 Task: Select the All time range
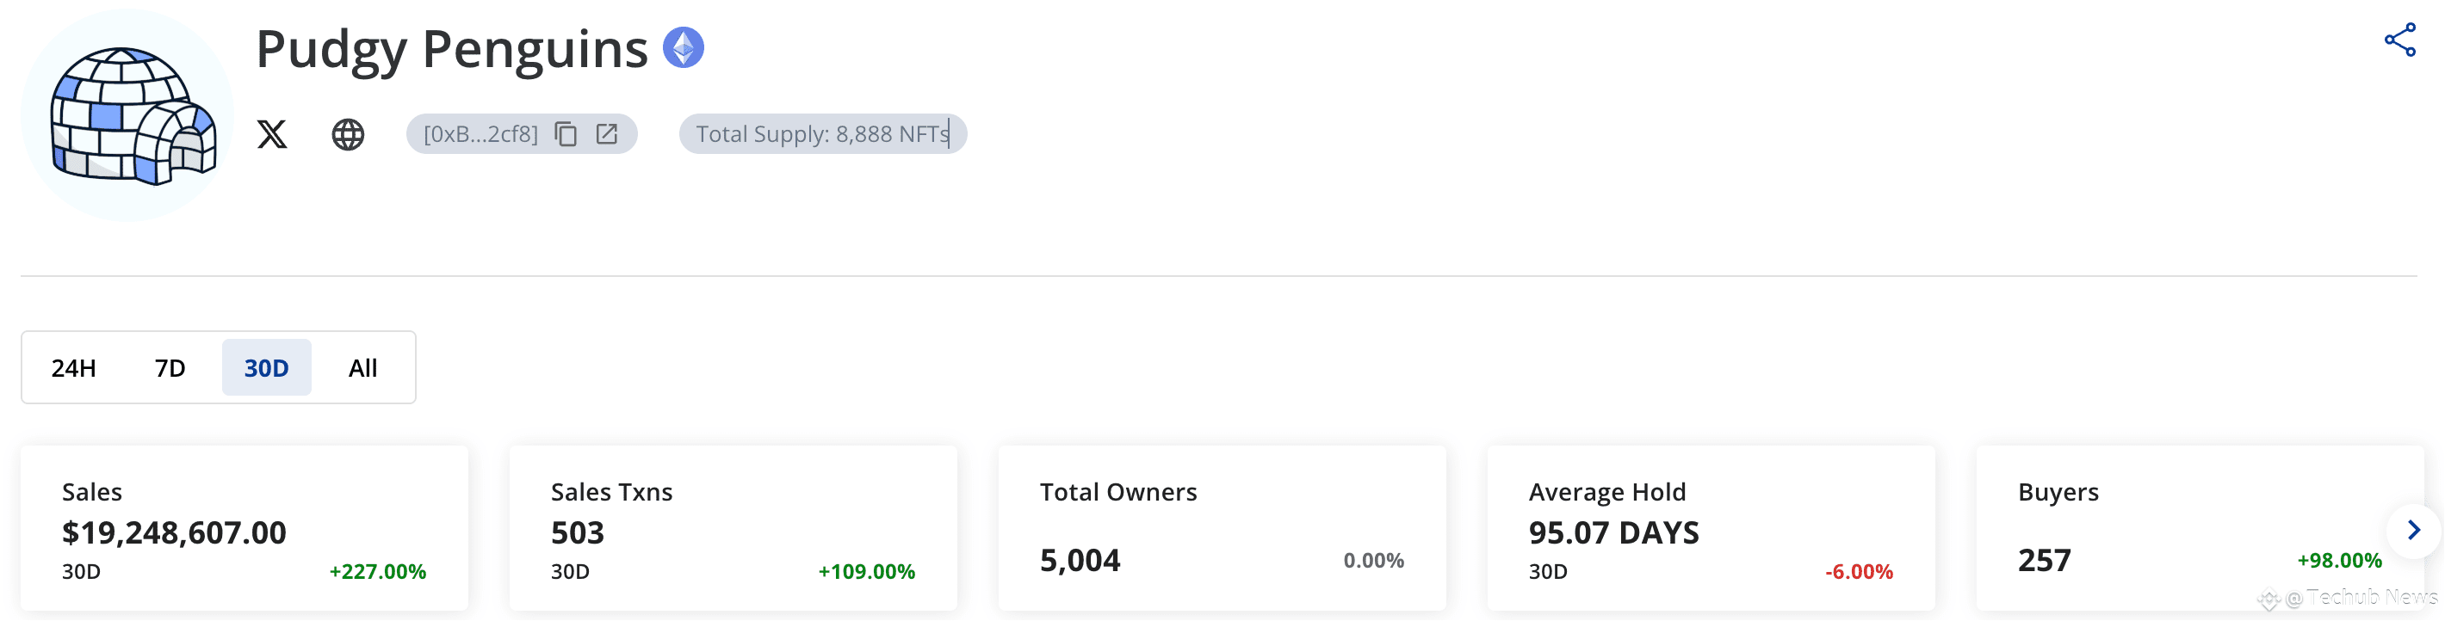click(x=362, y=368)
